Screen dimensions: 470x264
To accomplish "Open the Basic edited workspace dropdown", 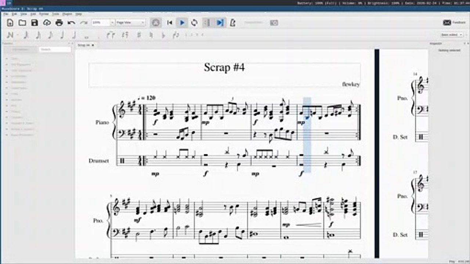I will coord(451,35).
